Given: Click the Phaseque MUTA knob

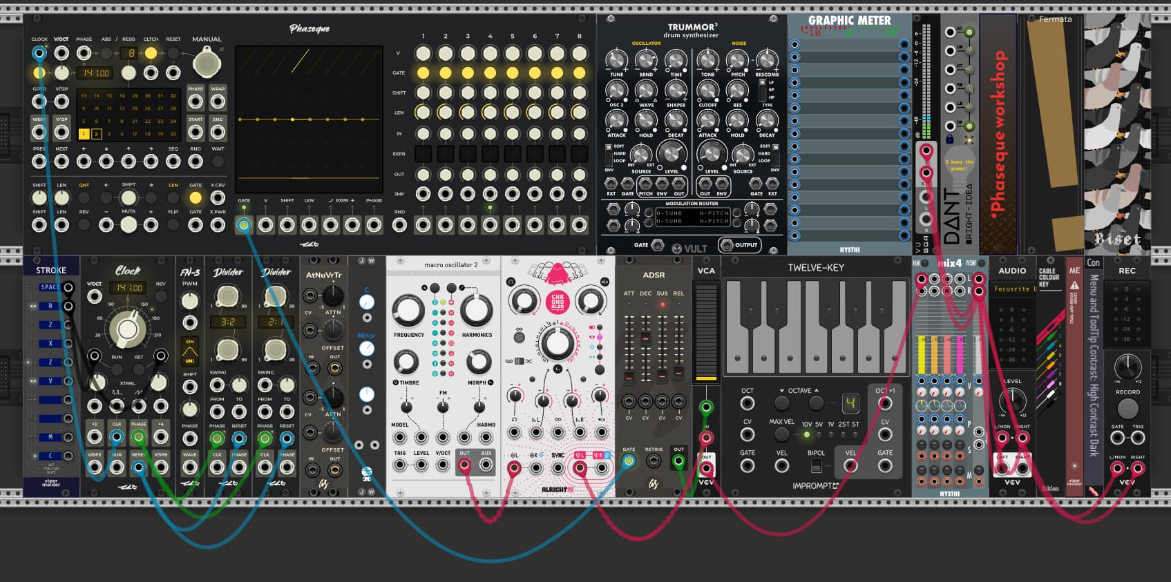Looking at the screenshot, I should pos(128,224).
